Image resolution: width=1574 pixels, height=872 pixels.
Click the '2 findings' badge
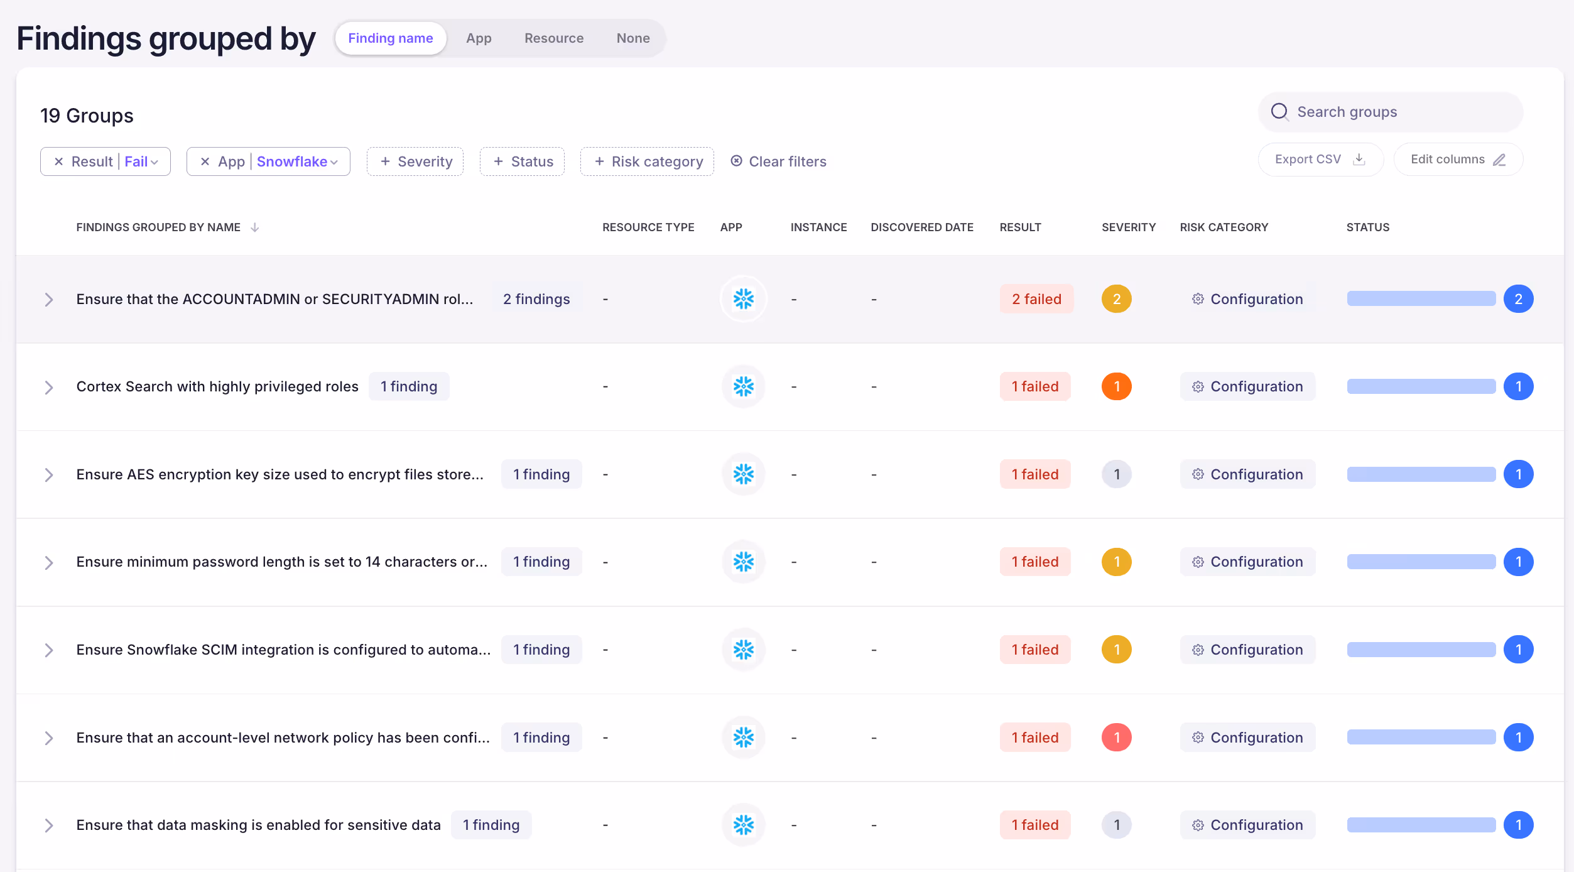coord(536,299)
